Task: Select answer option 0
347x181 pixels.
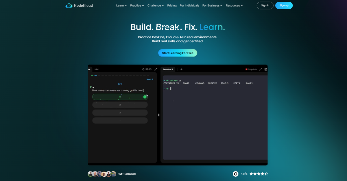Action: coord(120,97)
